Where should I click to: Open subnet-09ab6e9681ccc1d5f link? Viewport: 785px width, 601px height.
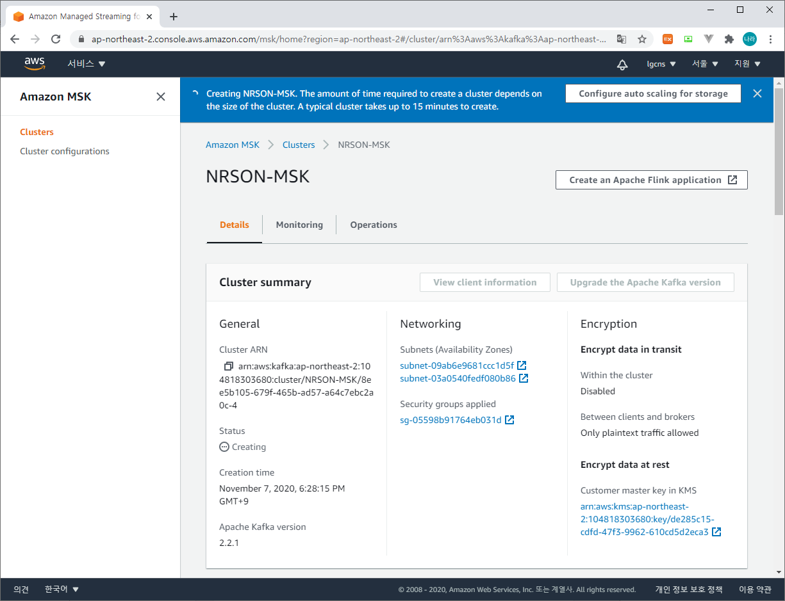coord(457,365)
